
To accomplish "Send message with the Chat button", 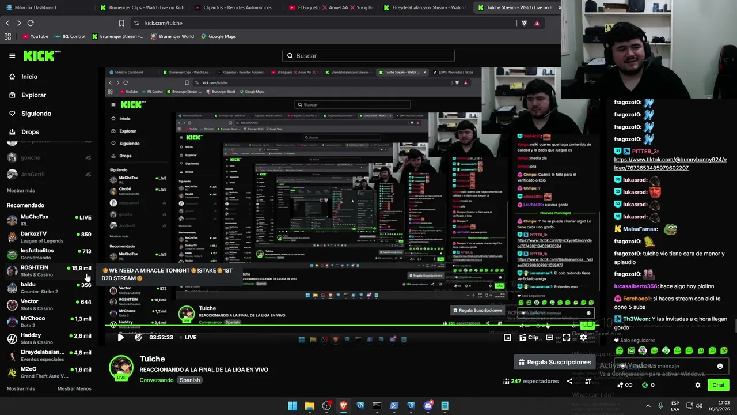I will click(x=719, y=385).
